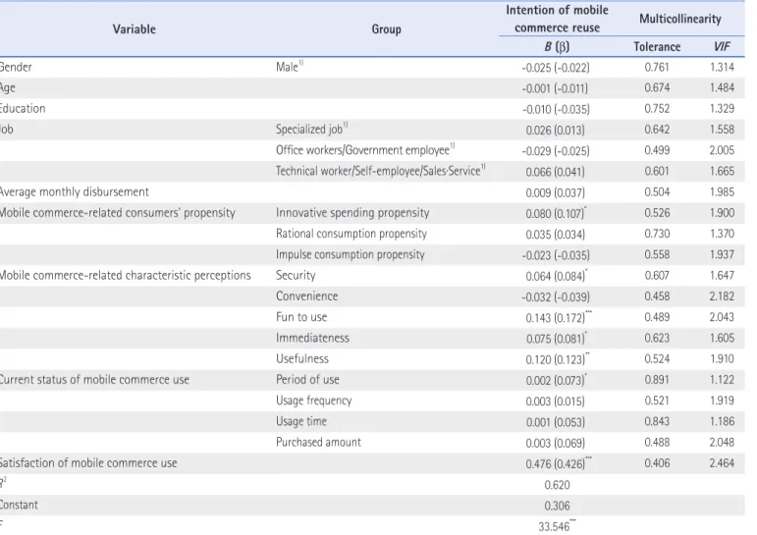Select 'Mobile commerce-related consumers' propensity' label
Image resolution: width=757 pixels, height=535 pixels.
click(117, 213)
